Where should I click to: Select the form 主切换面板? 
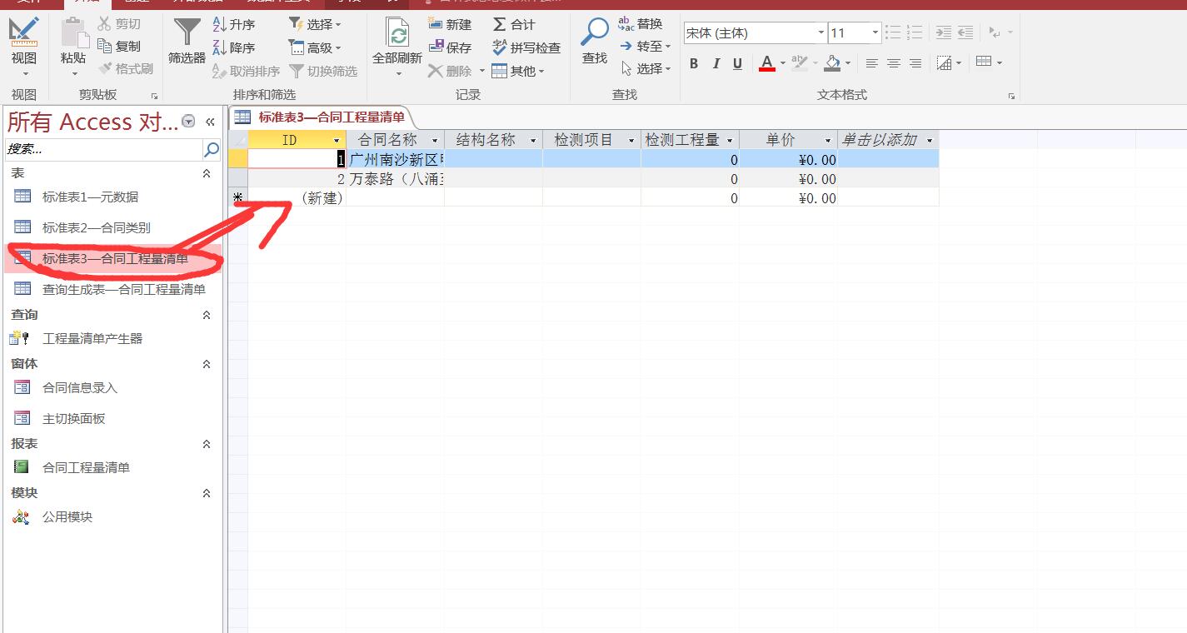[x=112, y=418]
